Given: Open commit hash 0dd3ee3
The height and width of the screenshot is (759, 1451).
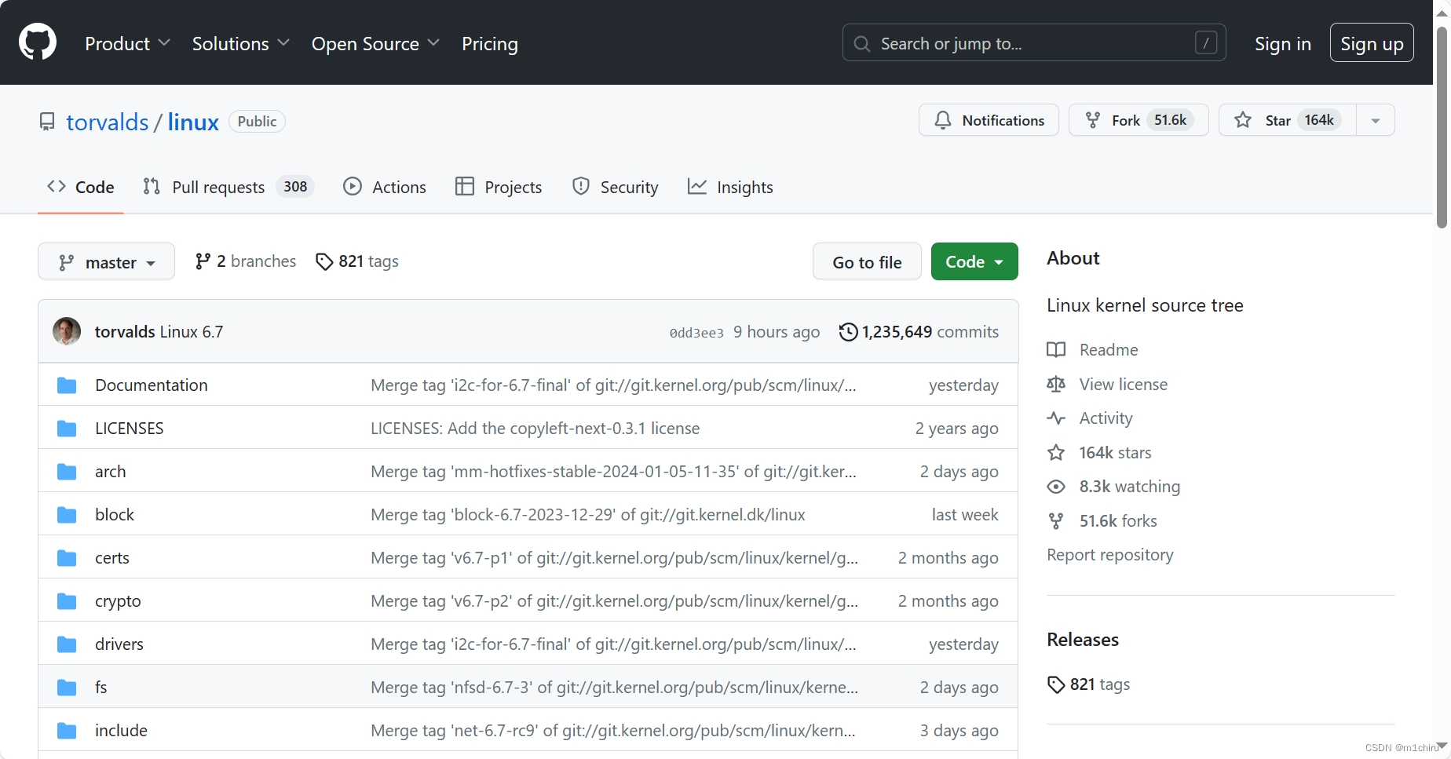Looking at the screenshot, I should [x=696, y=333].
